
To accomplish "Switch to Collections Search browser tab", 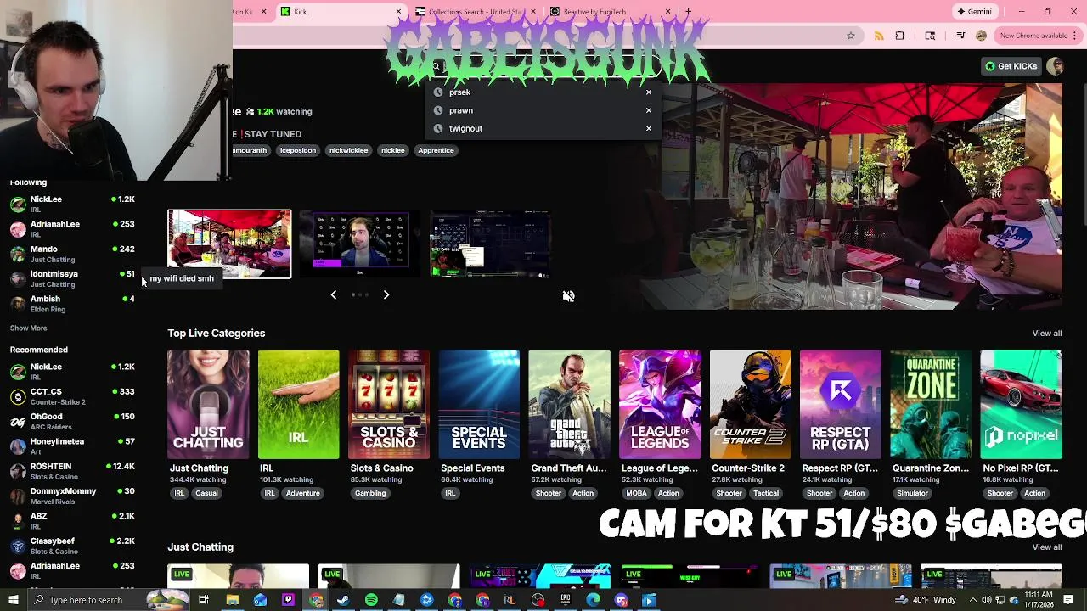I will coord(476,12).
